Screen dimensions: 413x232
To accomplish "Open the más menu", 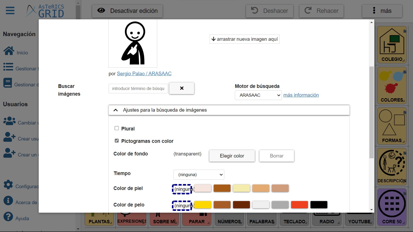I will pos(382,11).
